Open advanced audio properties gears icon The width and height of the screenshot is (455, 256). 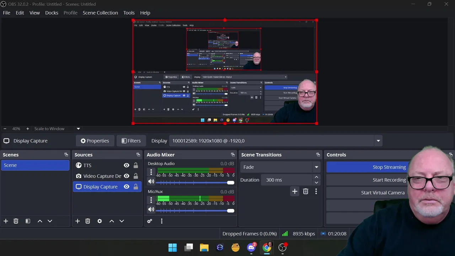pos(150,221)
